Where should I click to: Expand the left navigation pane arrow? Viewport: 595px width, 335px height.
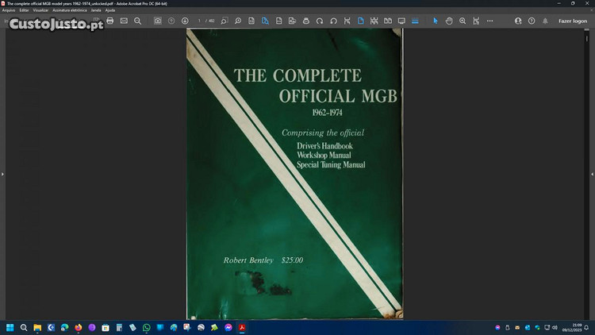click(x=2, y=174)
